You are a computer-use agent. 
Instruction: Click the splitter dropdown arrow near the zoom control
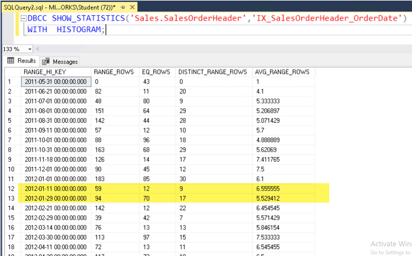tap(37, 49)
